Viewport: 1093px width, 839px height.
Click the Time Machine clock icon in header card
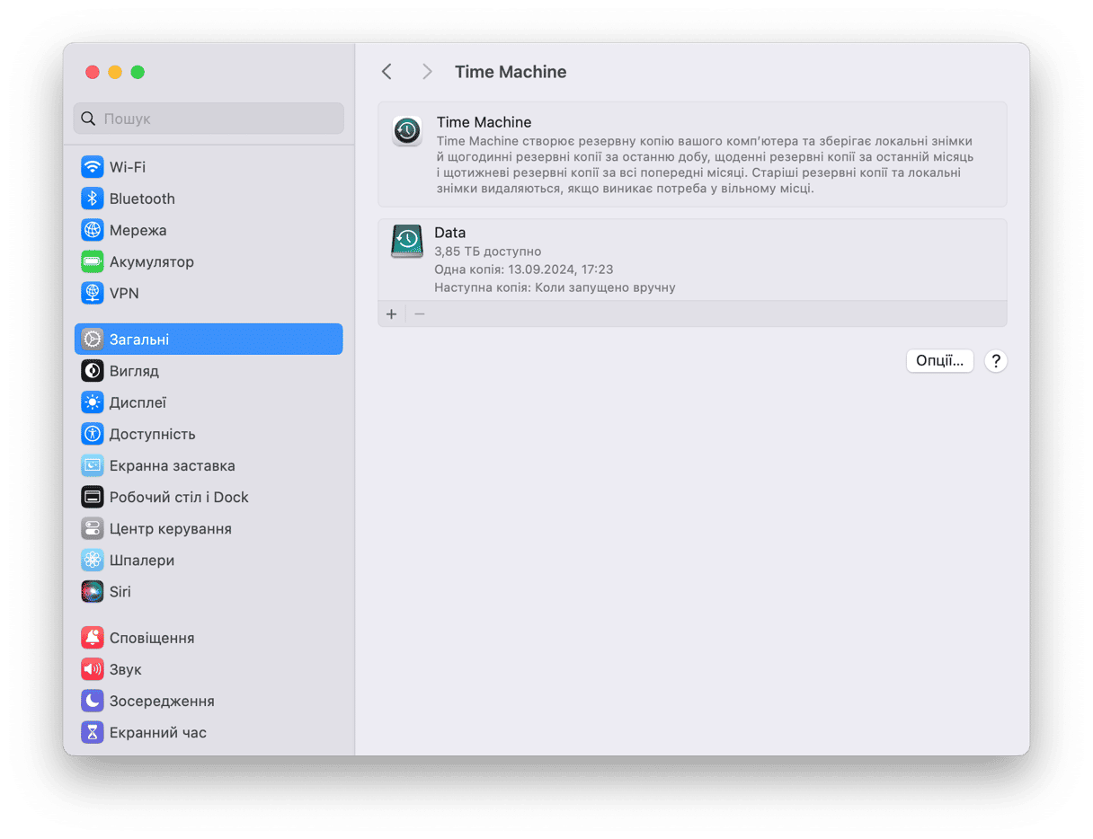(407, 131)
